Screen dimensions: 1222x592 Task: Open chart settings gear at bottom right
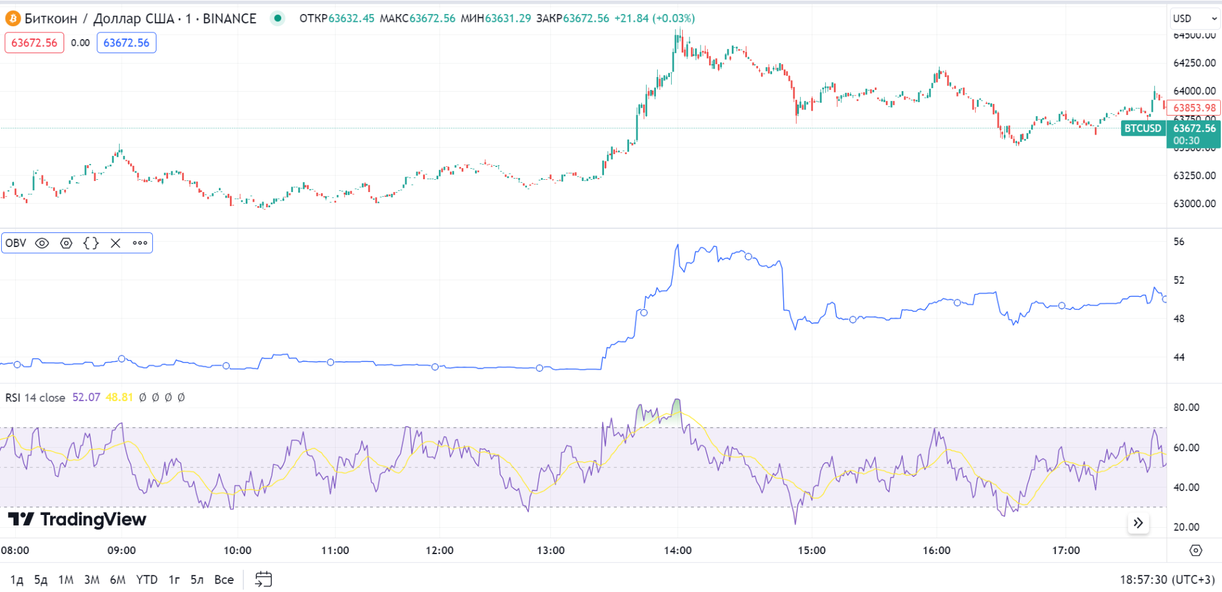pyautogui.click(x=1196, y=550)
